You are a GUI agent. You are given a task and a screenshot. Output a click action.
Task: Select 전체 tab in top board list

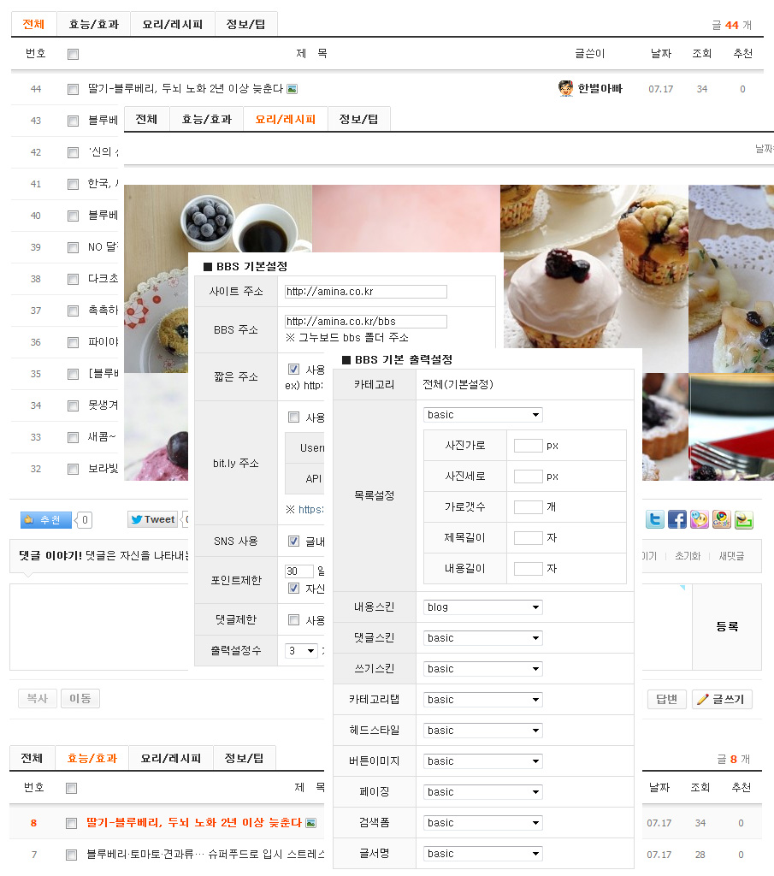pyautogui.click(x=33, y=24)
